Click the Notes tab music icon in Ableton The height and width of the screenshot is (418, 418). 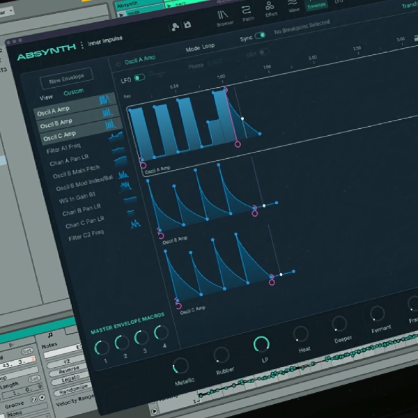click(50, 335)
